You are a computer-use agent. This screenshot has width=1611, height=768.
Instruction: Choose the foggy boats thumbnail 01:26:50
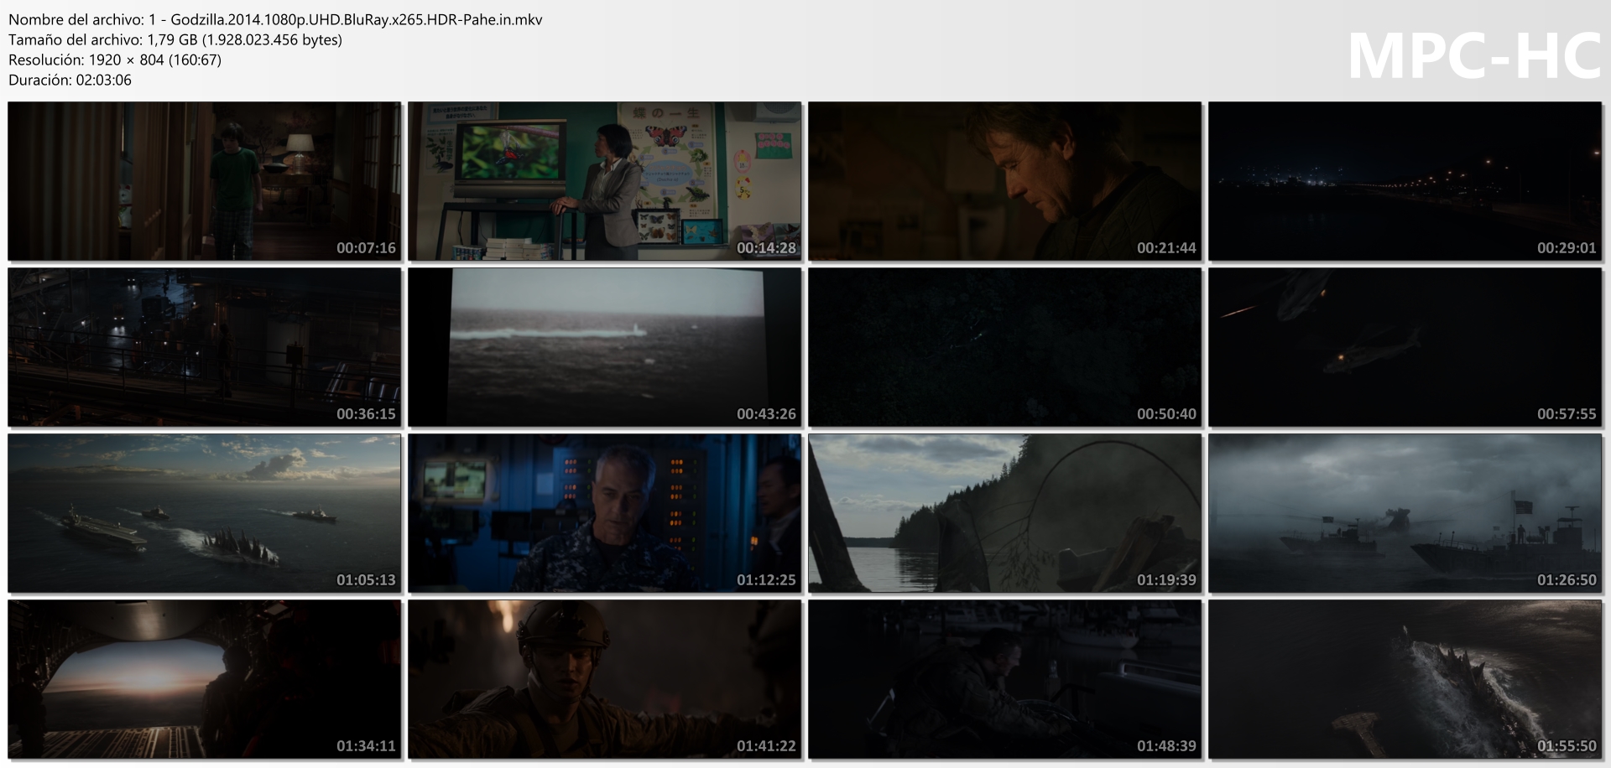pyautogui.click(x=1405, y=513)
